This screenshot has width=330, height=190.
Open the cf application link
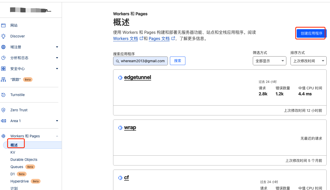click(127, 178)
